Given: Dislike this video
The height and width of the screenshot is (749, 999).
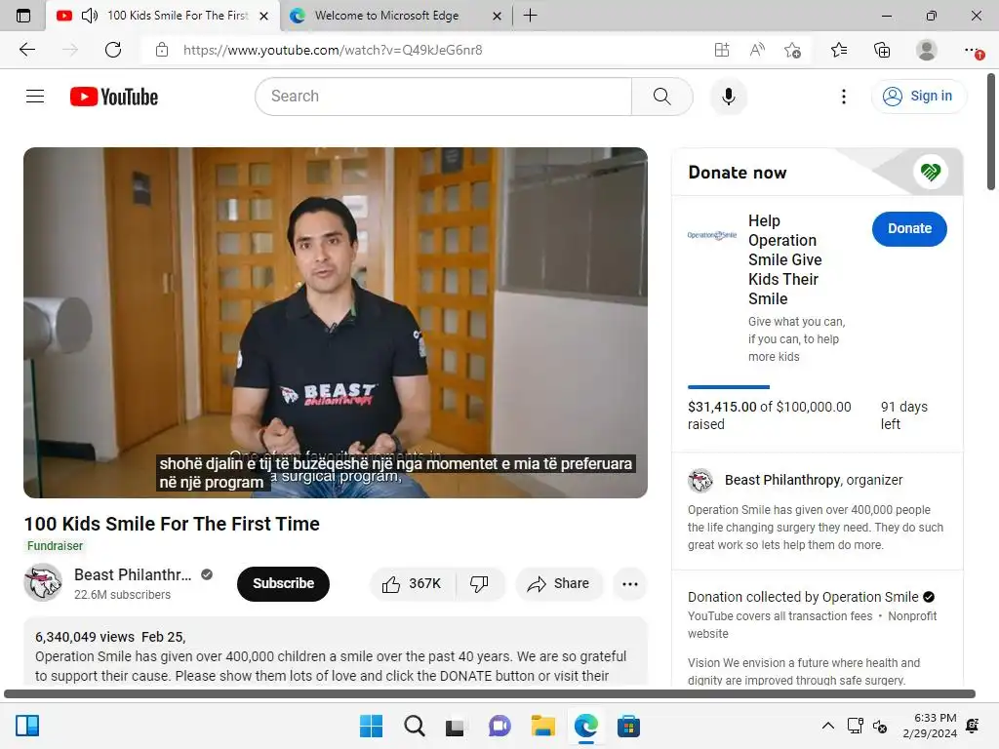Looking at the screenshot, I should 480,583.
